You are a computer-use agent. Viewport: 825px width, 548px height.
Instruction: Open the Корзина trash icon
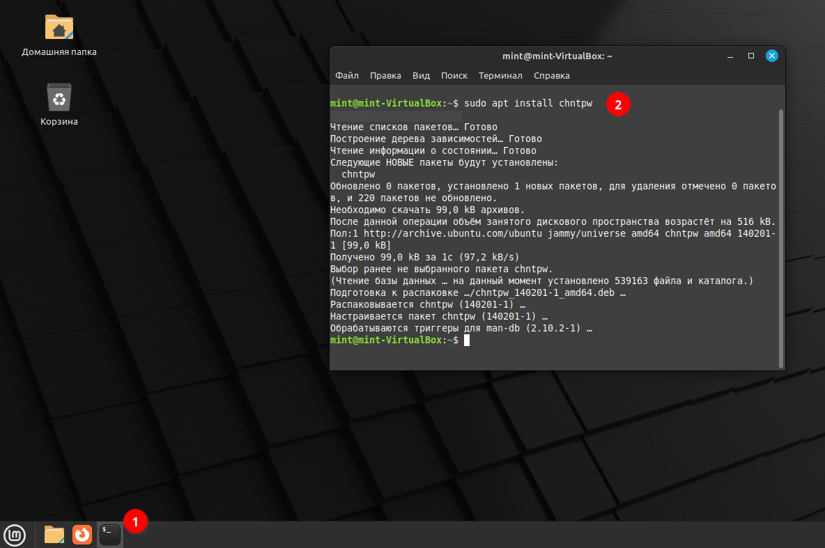pyautogui.click(x=59, y=96)
